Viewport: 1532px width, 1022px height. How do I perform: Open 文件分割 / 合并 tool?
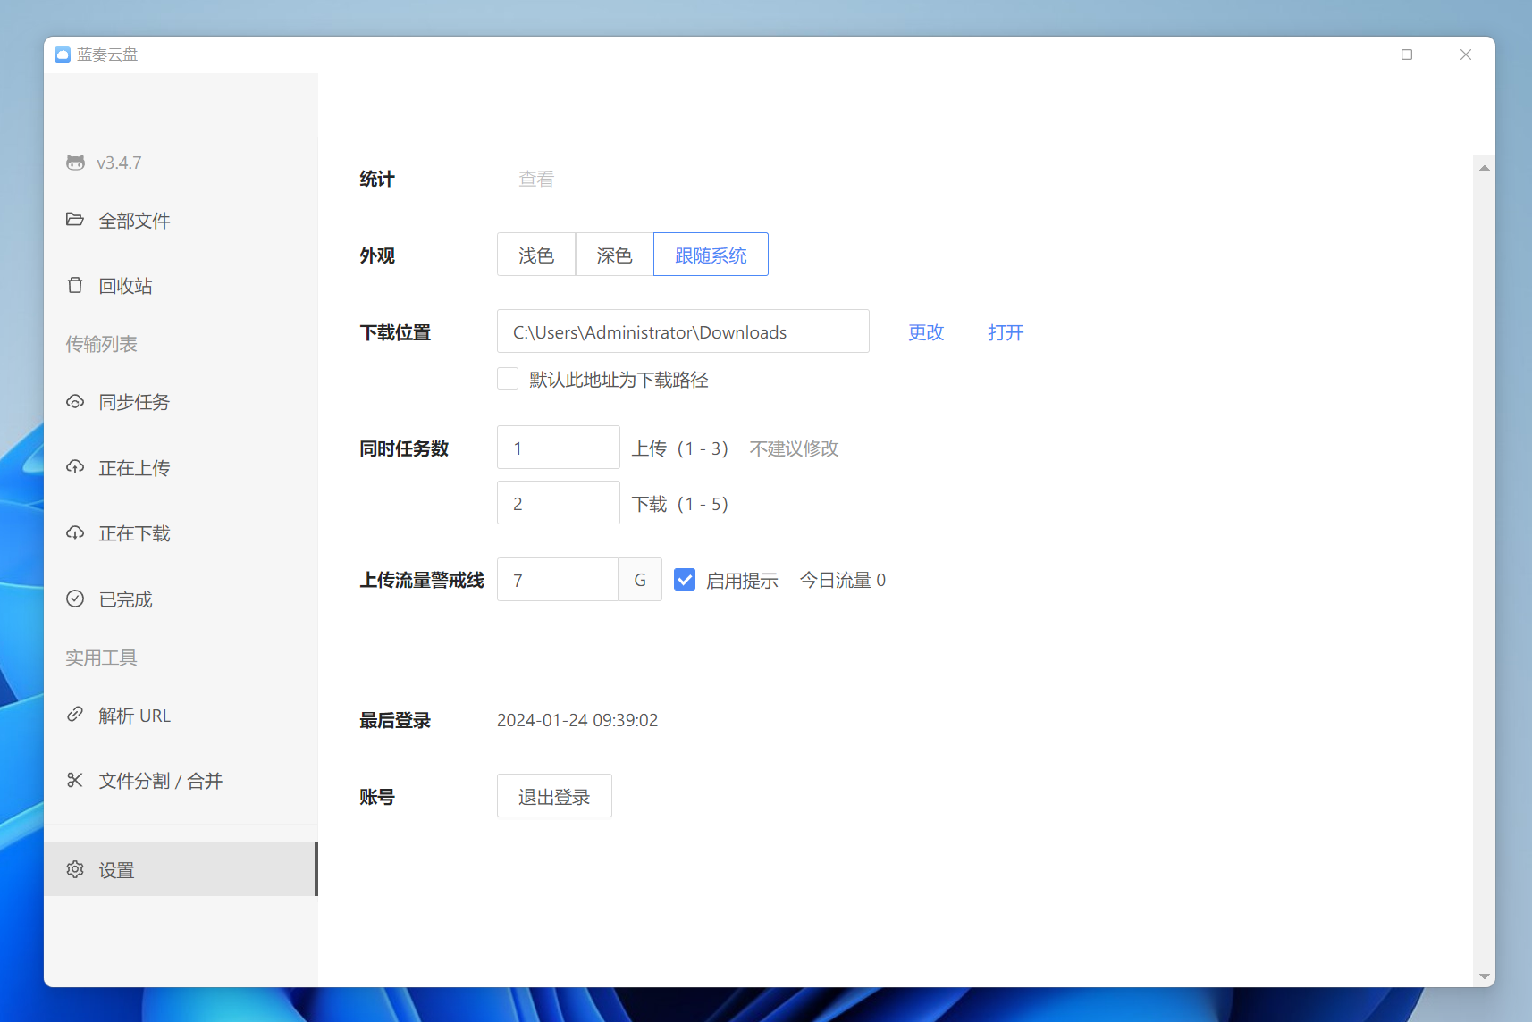coord(181,781)
